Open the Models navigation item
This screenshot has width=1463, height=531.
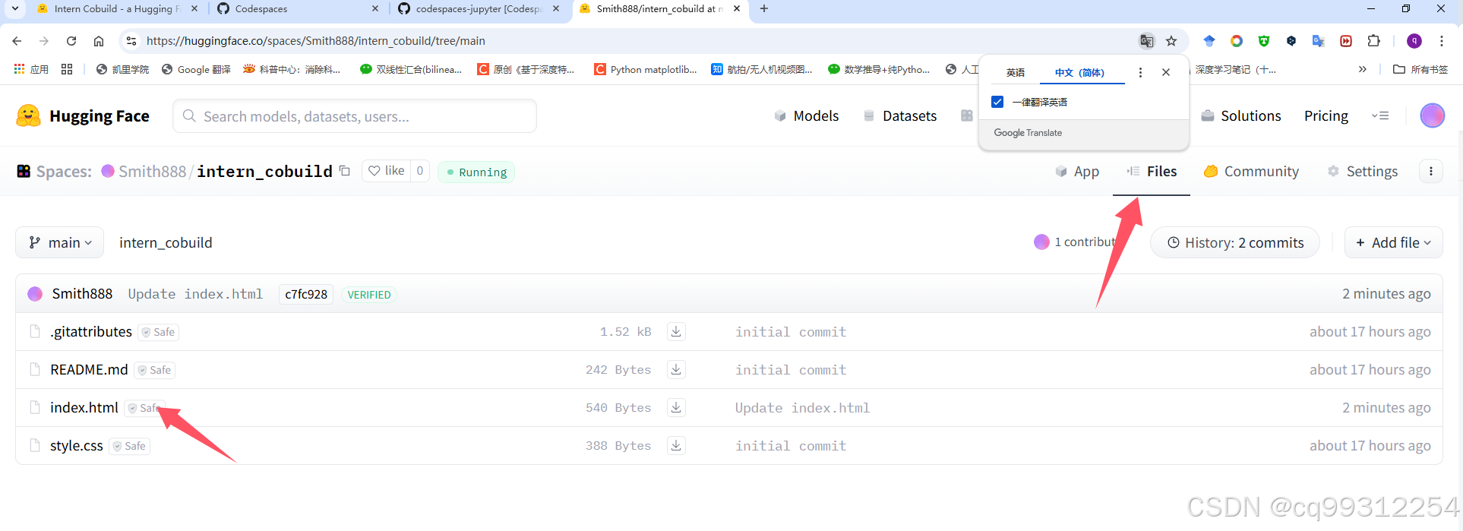click(x=806, y=115)
